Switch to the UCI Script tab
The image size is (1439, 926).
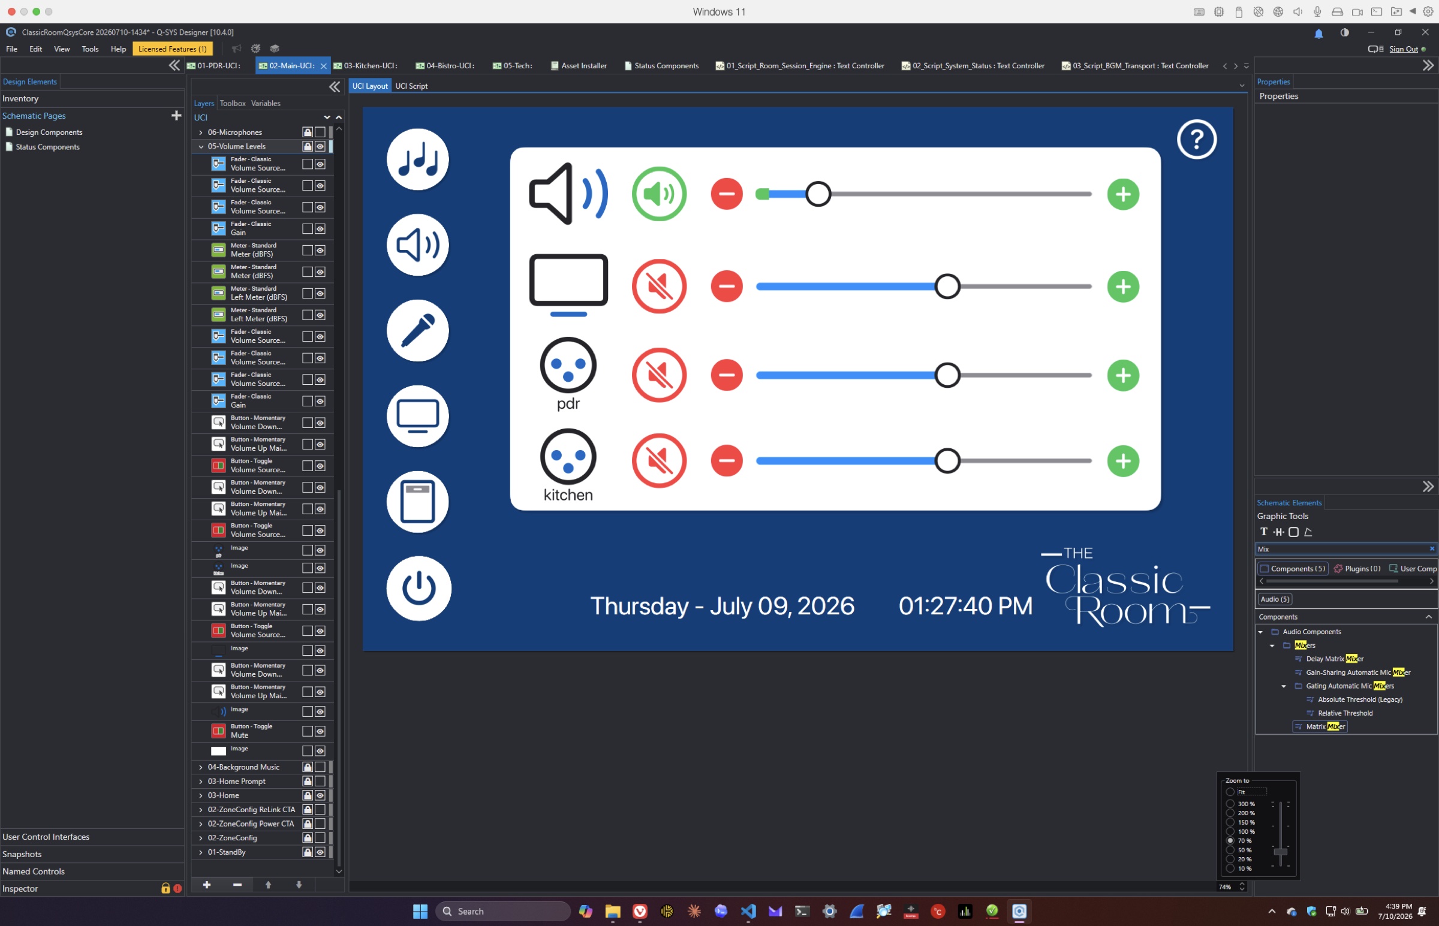[411, 86]
